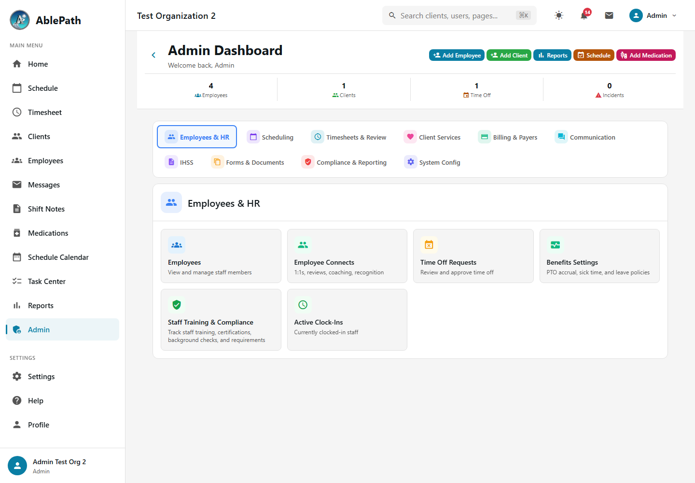The height and width of the screenshot is (483, 695).
Task: Switch to the IHSS tab
Action: (179, 162)
